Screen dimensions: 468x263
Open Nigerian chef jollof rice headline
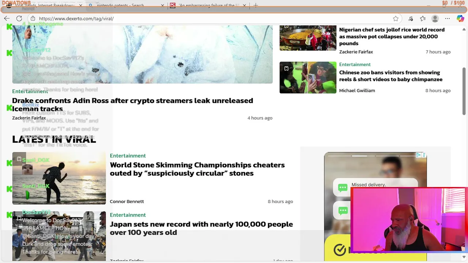click(392, 37)
